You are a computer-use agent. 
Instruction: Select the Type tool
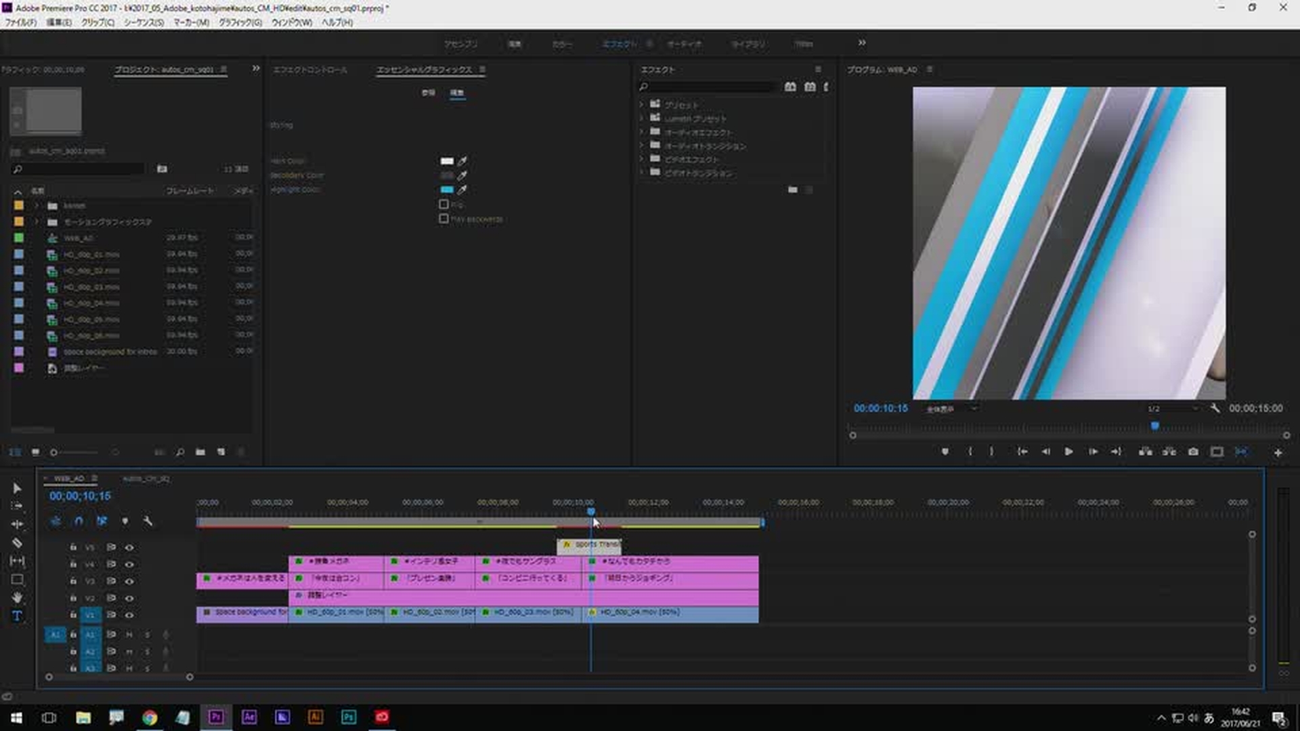[17, 616]
